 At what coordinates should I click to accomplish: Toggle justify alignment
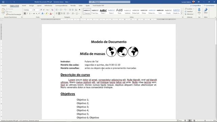64,14
